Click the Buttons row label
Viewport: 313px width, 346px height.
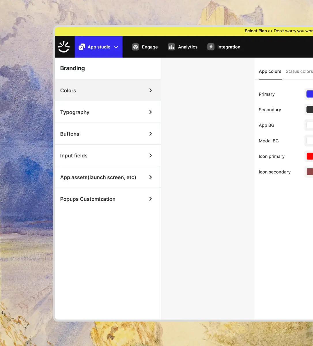[70, 134]
